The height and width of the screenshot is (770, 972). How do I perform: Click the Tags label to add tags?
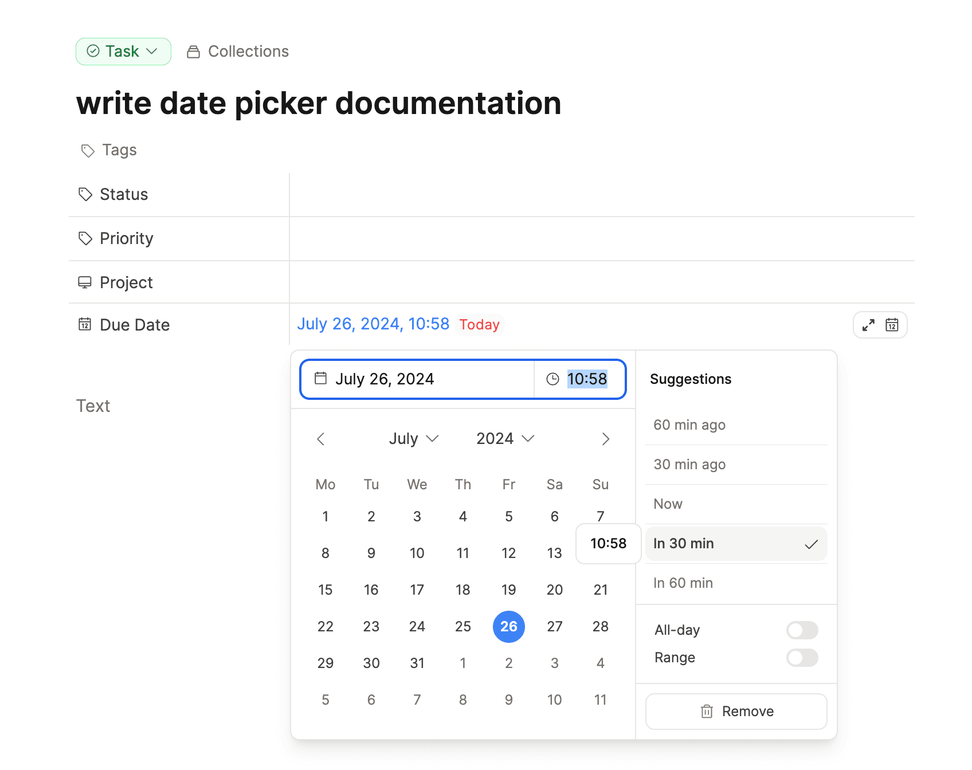tap(119, 150)
